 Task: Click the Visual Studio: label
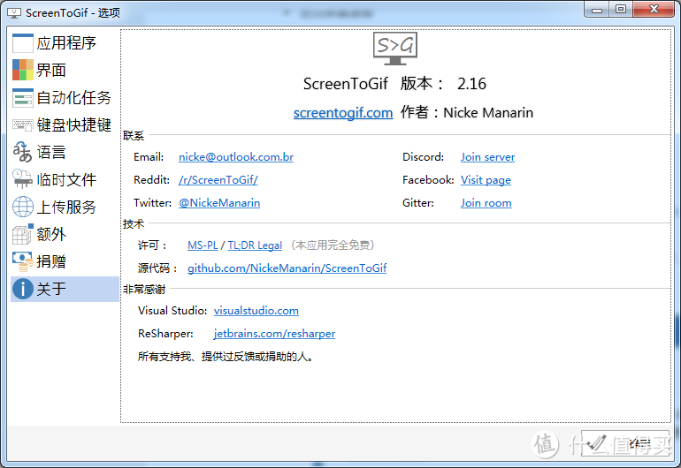click(x=172, y=311)
